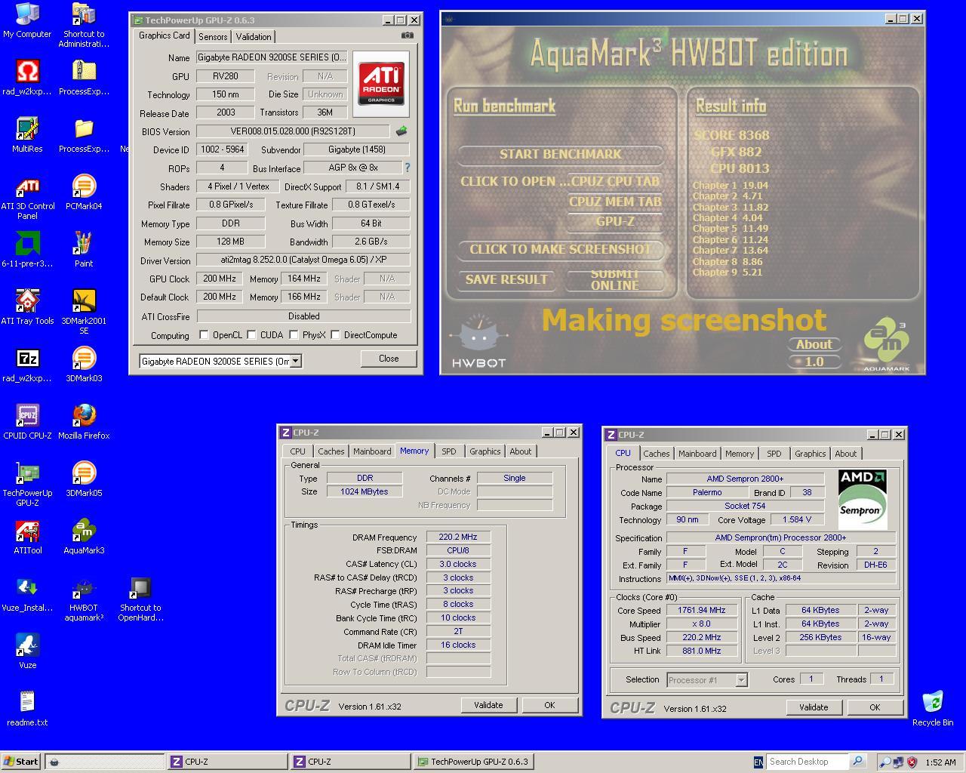The width and height of the screenshot is (966, 773).
Task: Click the Bus Interface question mark icon
Action: (x=408, y=168)
